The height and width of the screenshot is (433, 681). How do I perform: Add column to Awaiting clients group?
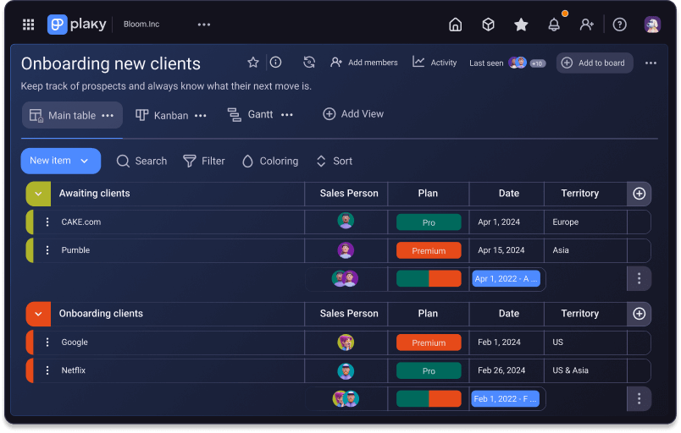pos(639,194)
